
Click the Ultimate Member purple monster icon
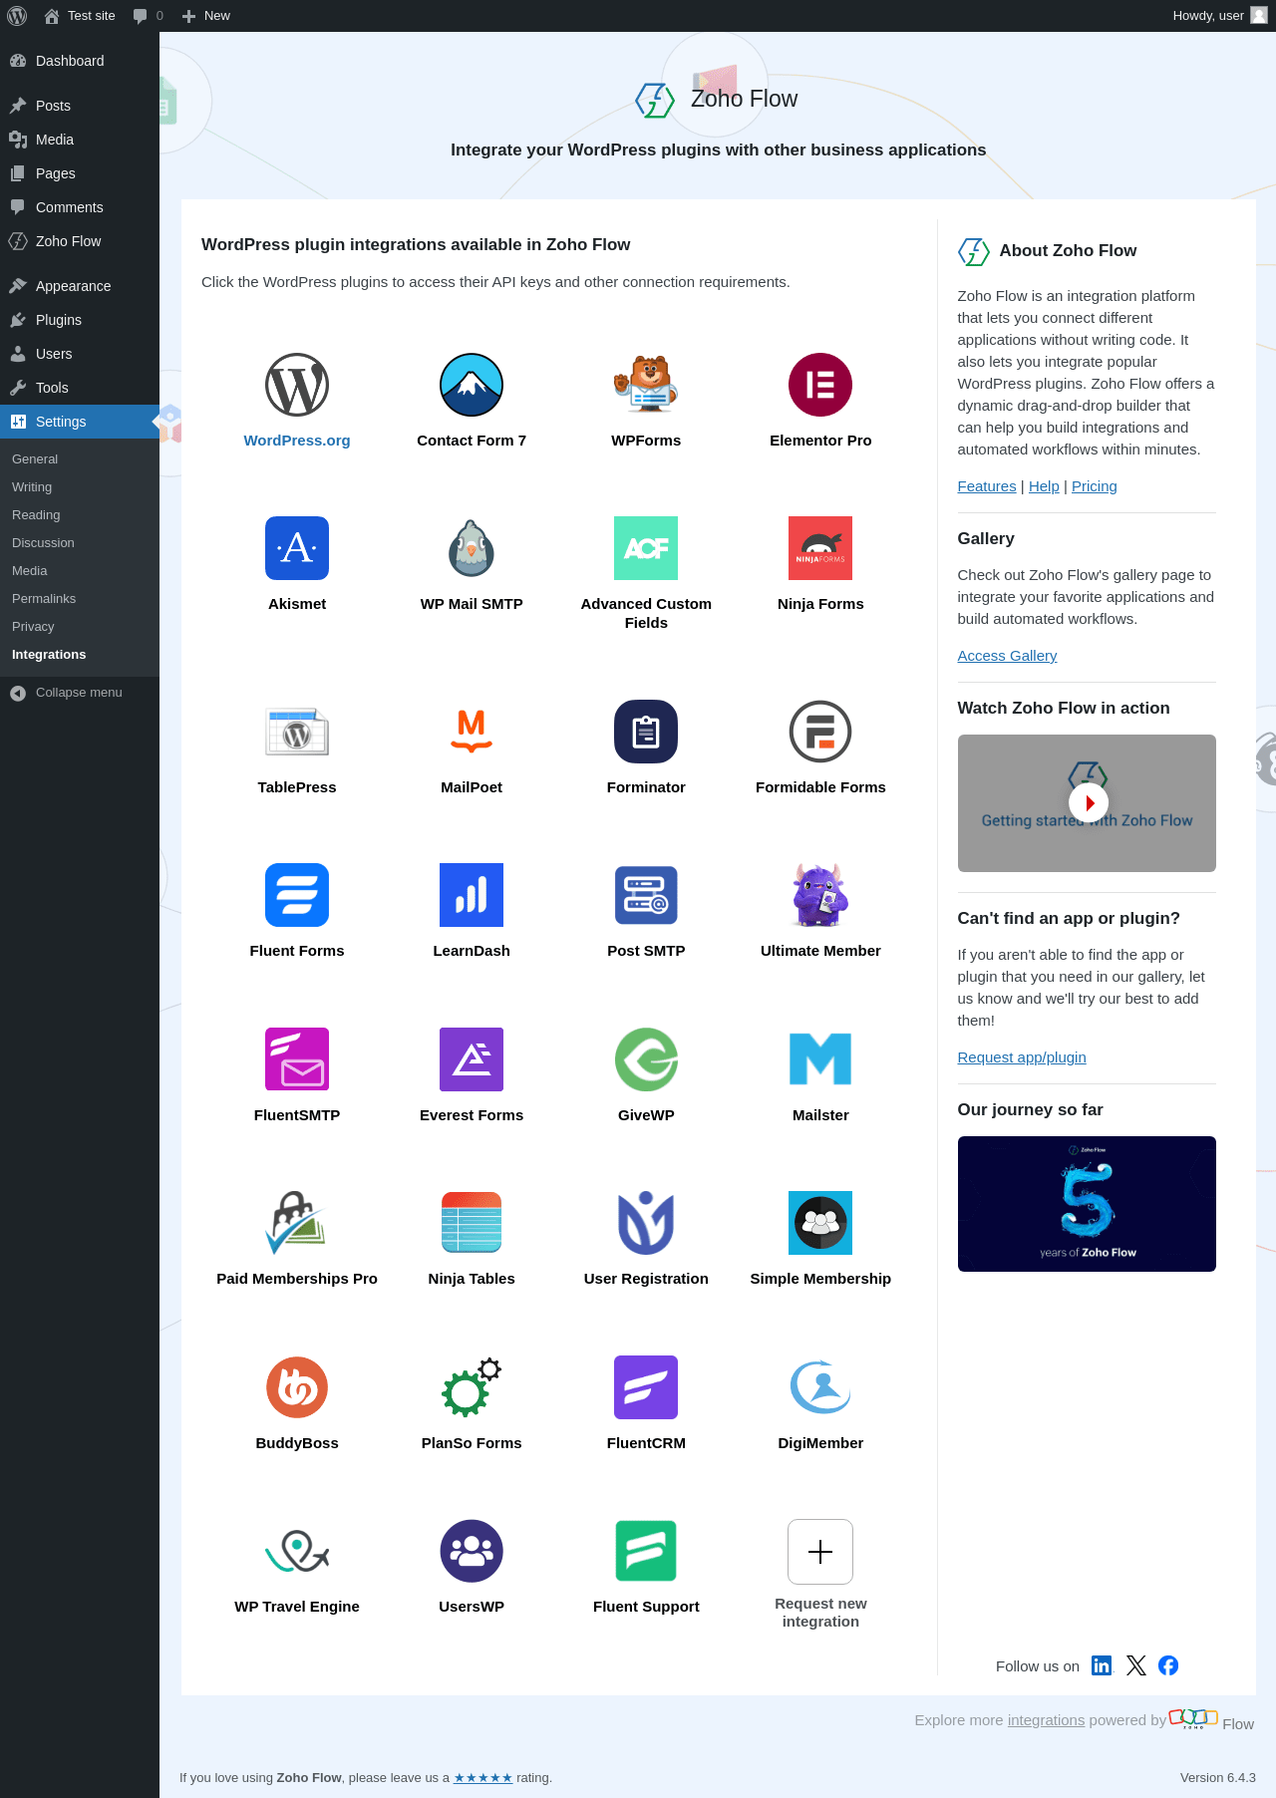(x=820, y=895)
